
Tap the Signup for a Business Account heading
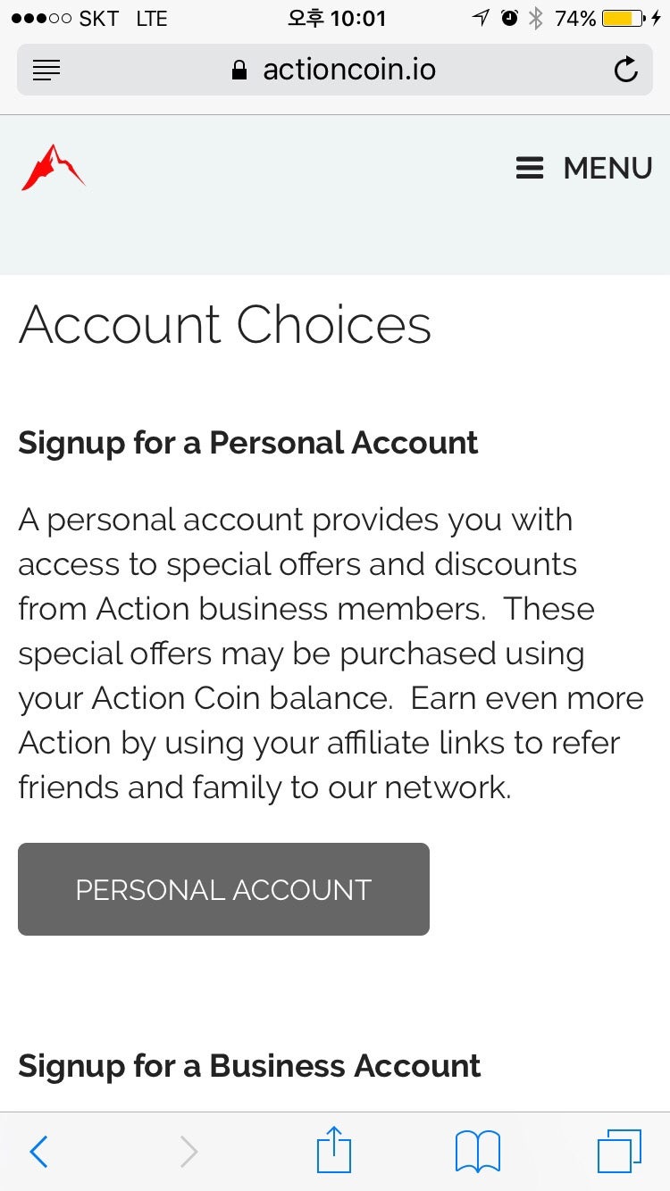(x=249, y=1066)
